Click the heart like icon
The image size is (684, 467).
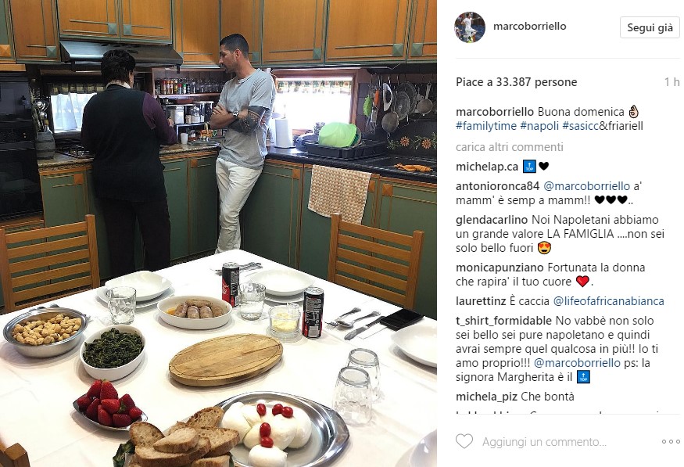pos(464,441)
